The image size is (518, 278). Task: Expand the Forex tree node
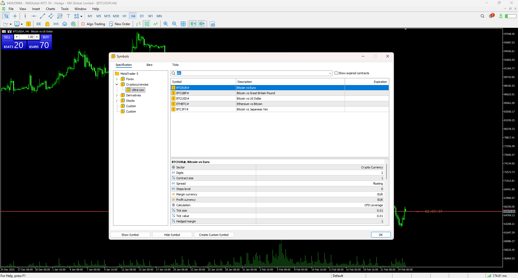[117, 79]
